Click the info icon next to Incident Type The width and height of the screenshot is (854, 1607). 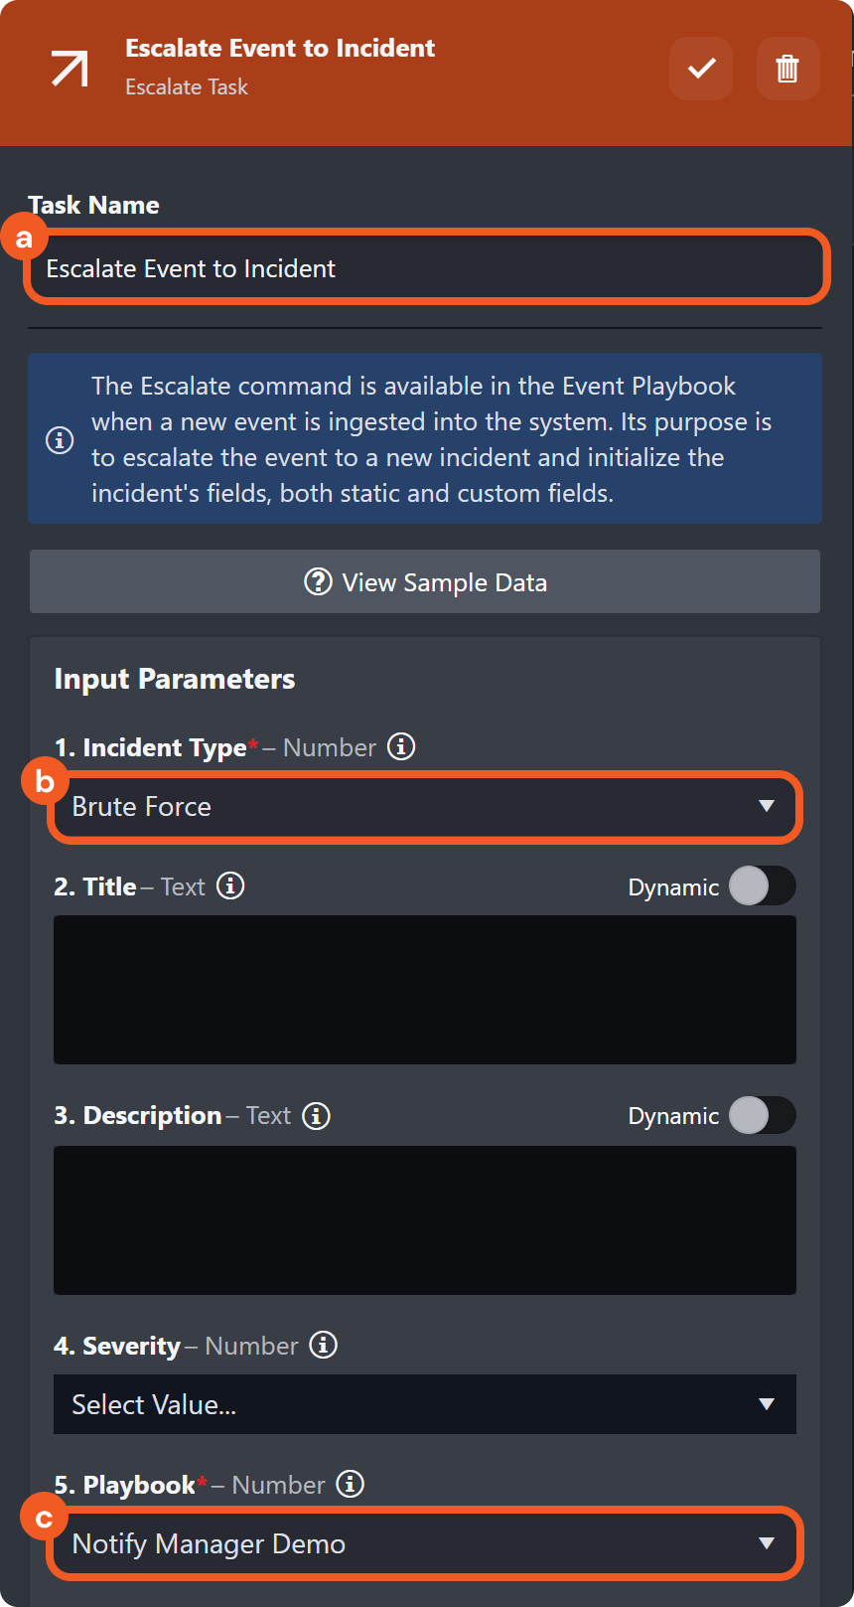point(401,746)
